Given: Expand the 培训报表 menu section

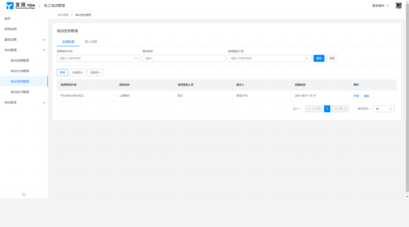Looking at the screenshot, I should 24,103.
